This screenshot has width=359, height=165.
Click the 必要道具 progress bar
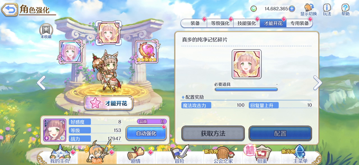point(246,89)
